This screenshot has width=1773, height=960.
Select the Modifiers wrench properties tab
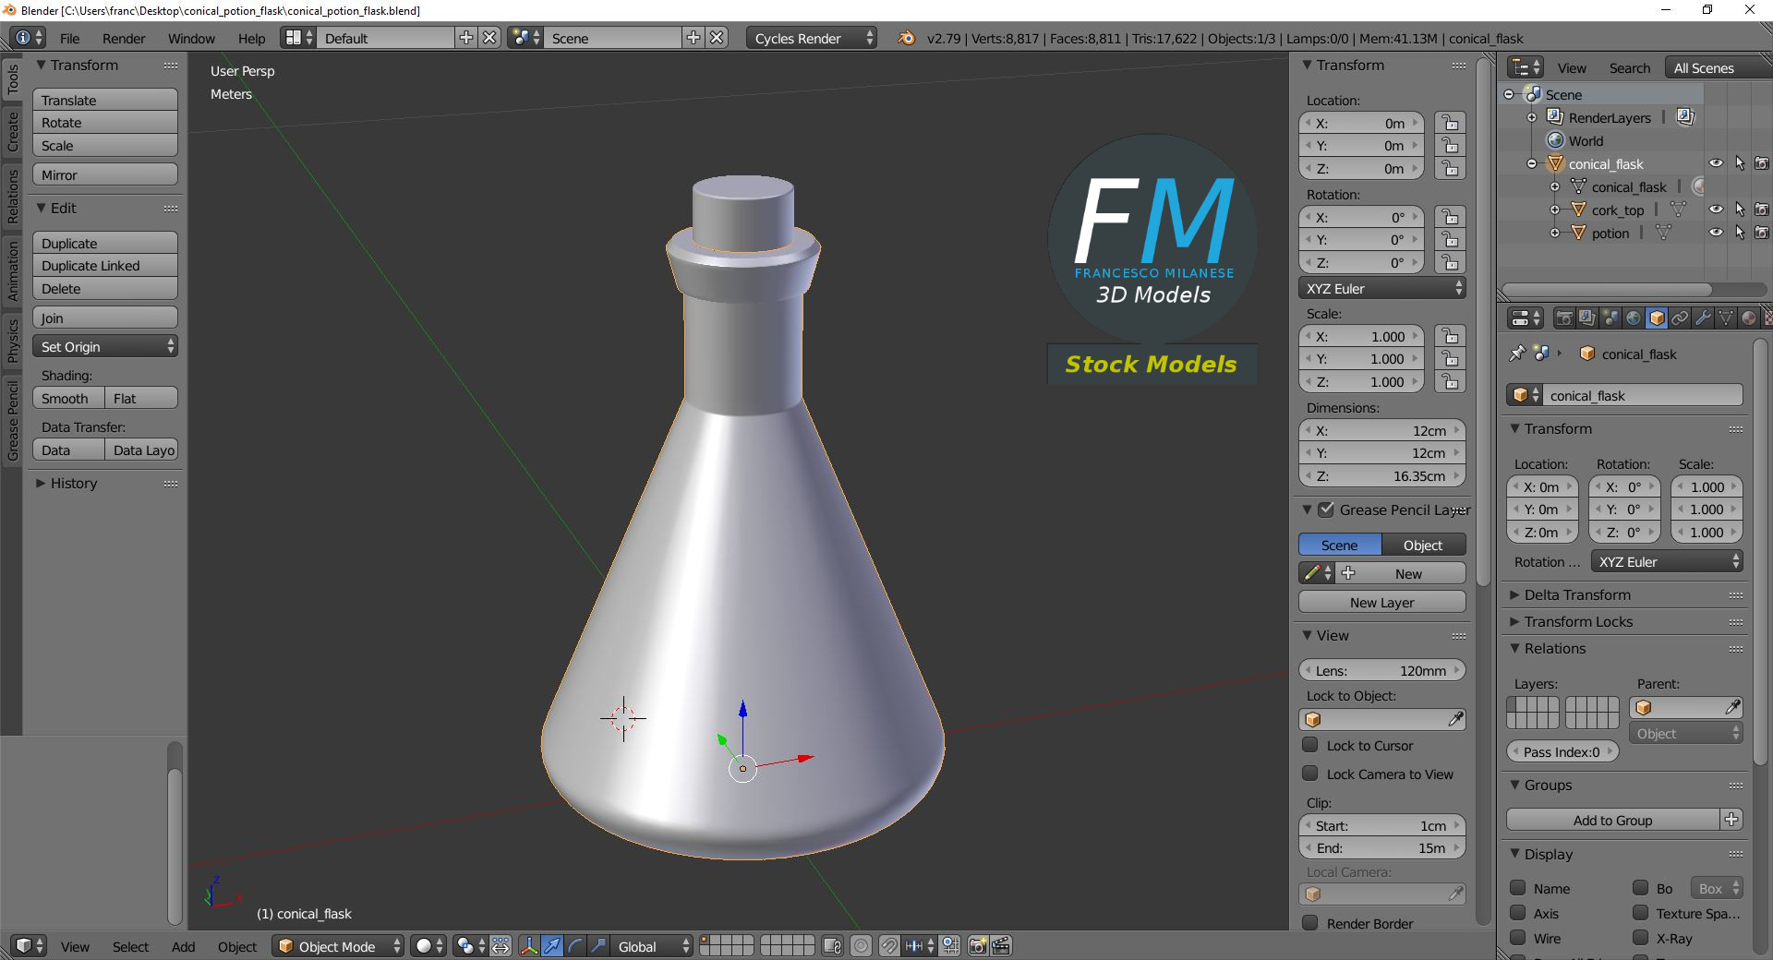point(1704,318)
